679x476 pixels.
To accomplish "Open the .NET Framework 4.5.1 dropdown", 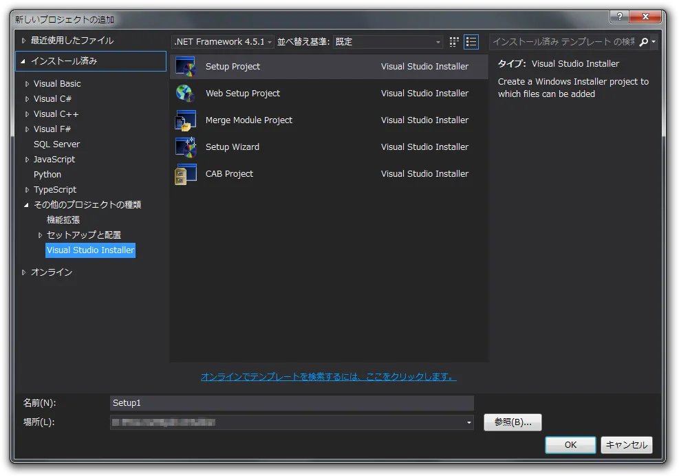I will (x=223, y=41).
